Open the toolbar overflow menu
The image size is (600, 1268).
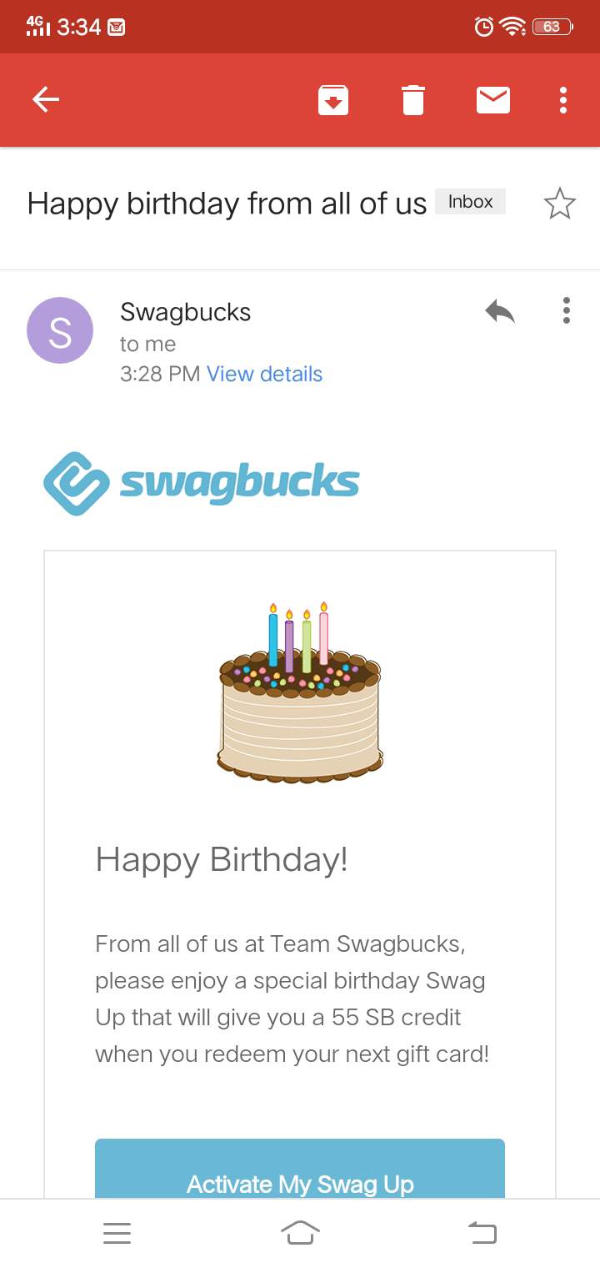click(564, 101)
